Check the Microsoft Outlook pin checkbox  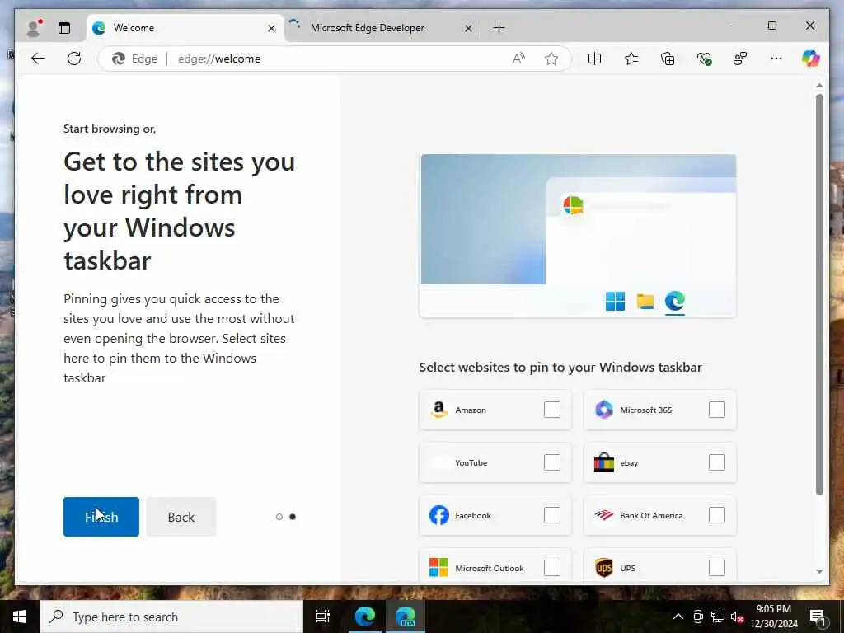click(x=551, y=568)
